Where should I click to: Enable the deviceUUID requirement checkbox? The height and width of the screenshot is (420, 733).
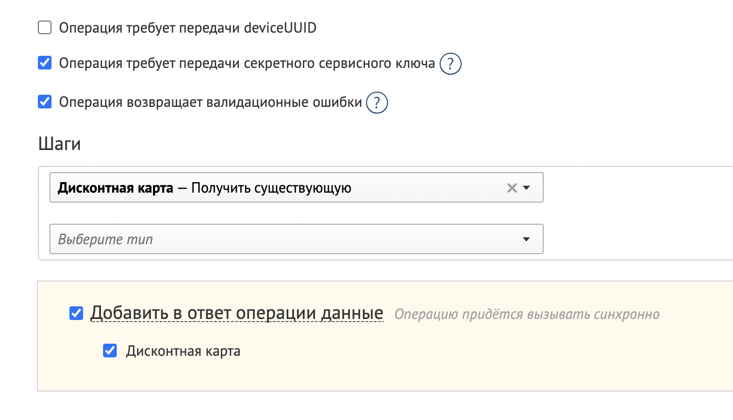click(x=45, y=27)
